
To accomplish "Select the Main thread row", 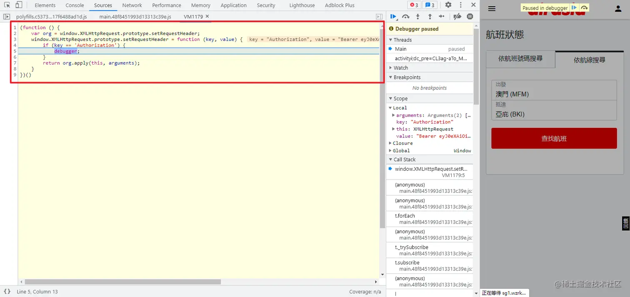I will coord(430,49).
